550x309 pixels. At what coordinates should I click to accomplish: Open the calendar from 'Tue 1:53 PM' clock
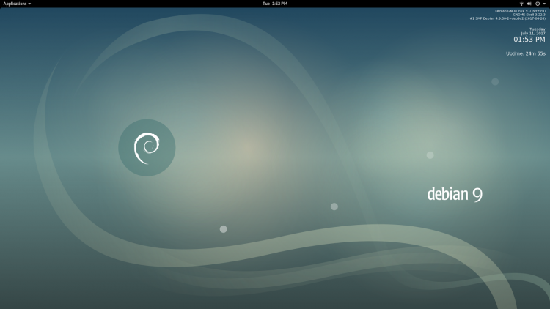(275, 4)
